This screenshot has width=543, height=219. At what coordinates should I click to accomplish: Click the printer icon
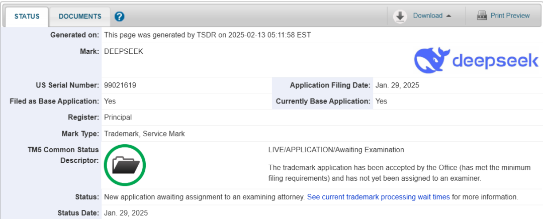click(x=482, y=16)
